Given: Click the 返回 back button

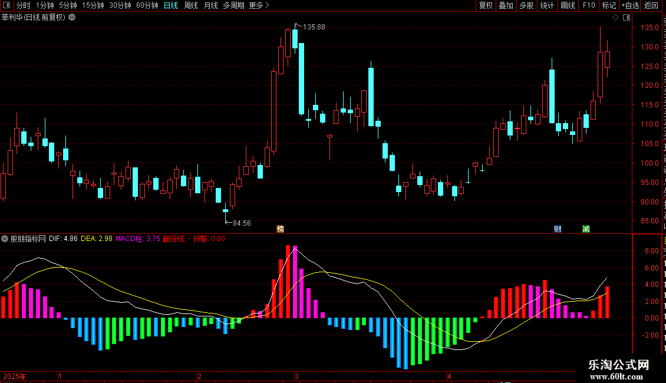Looking at the screenshot, I should pos(651,5).
